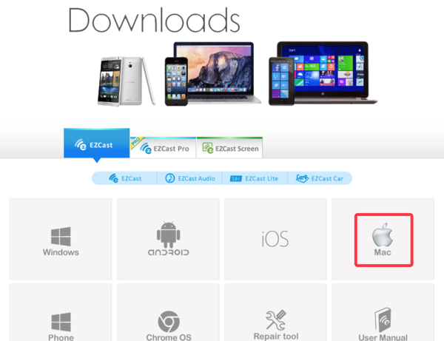444x341 pixels.
Task: Open the Windows download tile
Action: [x=61, y=239]
